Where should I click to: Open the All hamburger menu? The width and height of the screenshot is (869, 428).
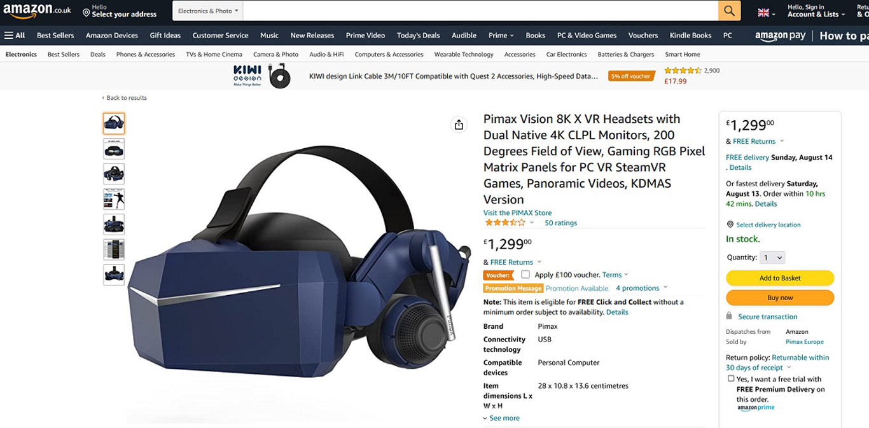pyautogui.click(x=15, y=36)
